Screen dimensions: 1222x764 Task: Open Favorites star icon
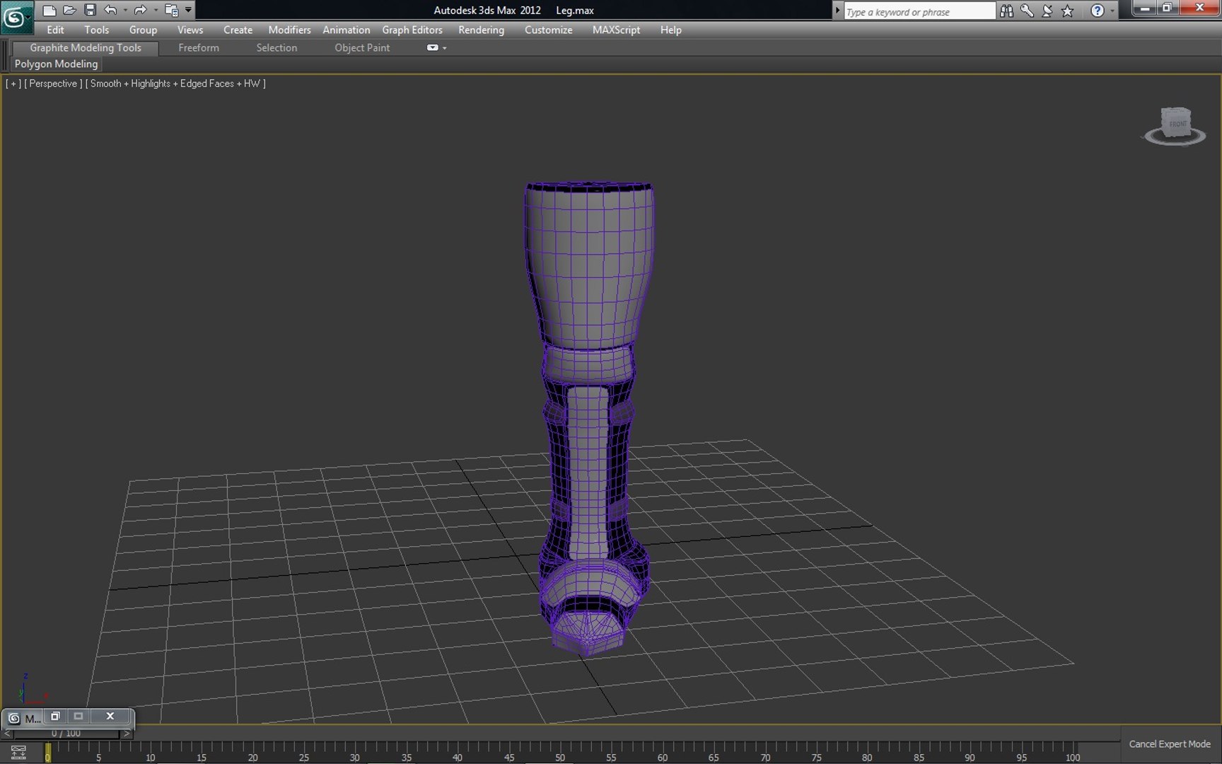(1068, 11)
